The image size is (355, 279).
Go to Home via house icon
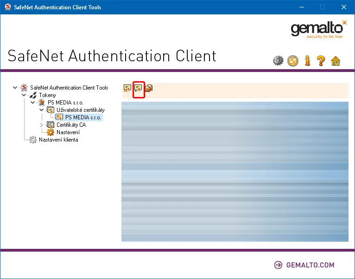point(336,61)
